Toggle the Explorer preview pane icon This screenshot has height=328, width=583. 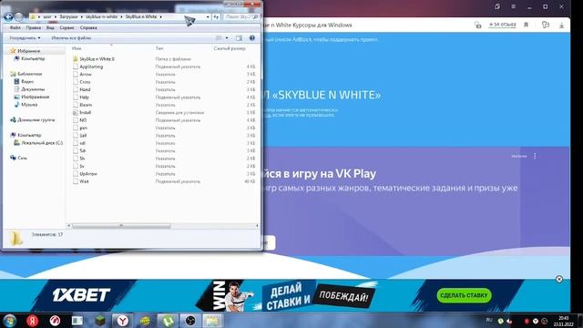tap(239, 38)
